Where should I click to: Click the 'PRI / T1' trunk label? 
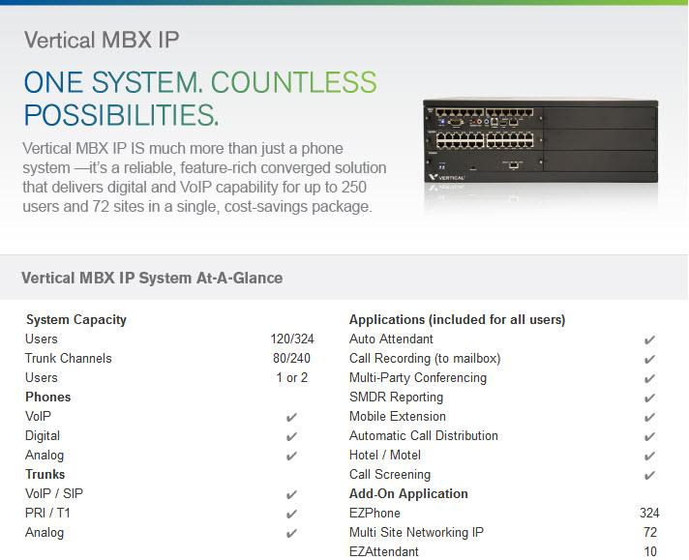[47, 513]
